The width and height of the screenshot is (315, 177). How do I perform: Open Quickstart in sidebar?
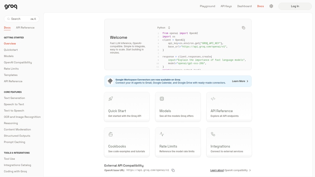(11, 50)
